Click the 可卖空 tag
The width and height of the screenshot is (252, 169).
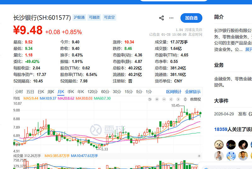tap(109, 17)
